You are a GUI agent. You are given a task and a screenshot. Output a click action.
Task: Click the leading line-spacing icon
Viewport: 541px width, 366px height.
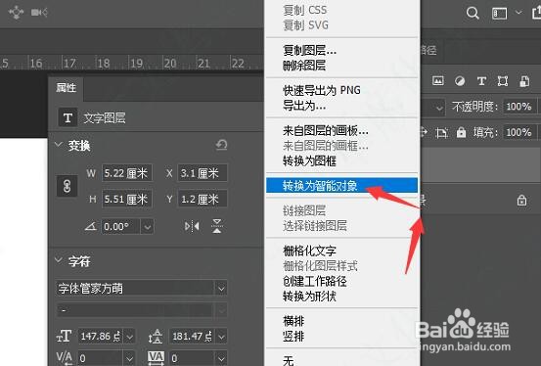pos(156,336)
